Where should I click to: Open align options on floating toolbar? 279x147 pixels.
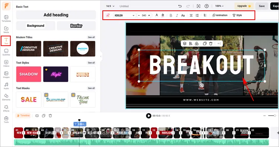(x=191, y=43)
